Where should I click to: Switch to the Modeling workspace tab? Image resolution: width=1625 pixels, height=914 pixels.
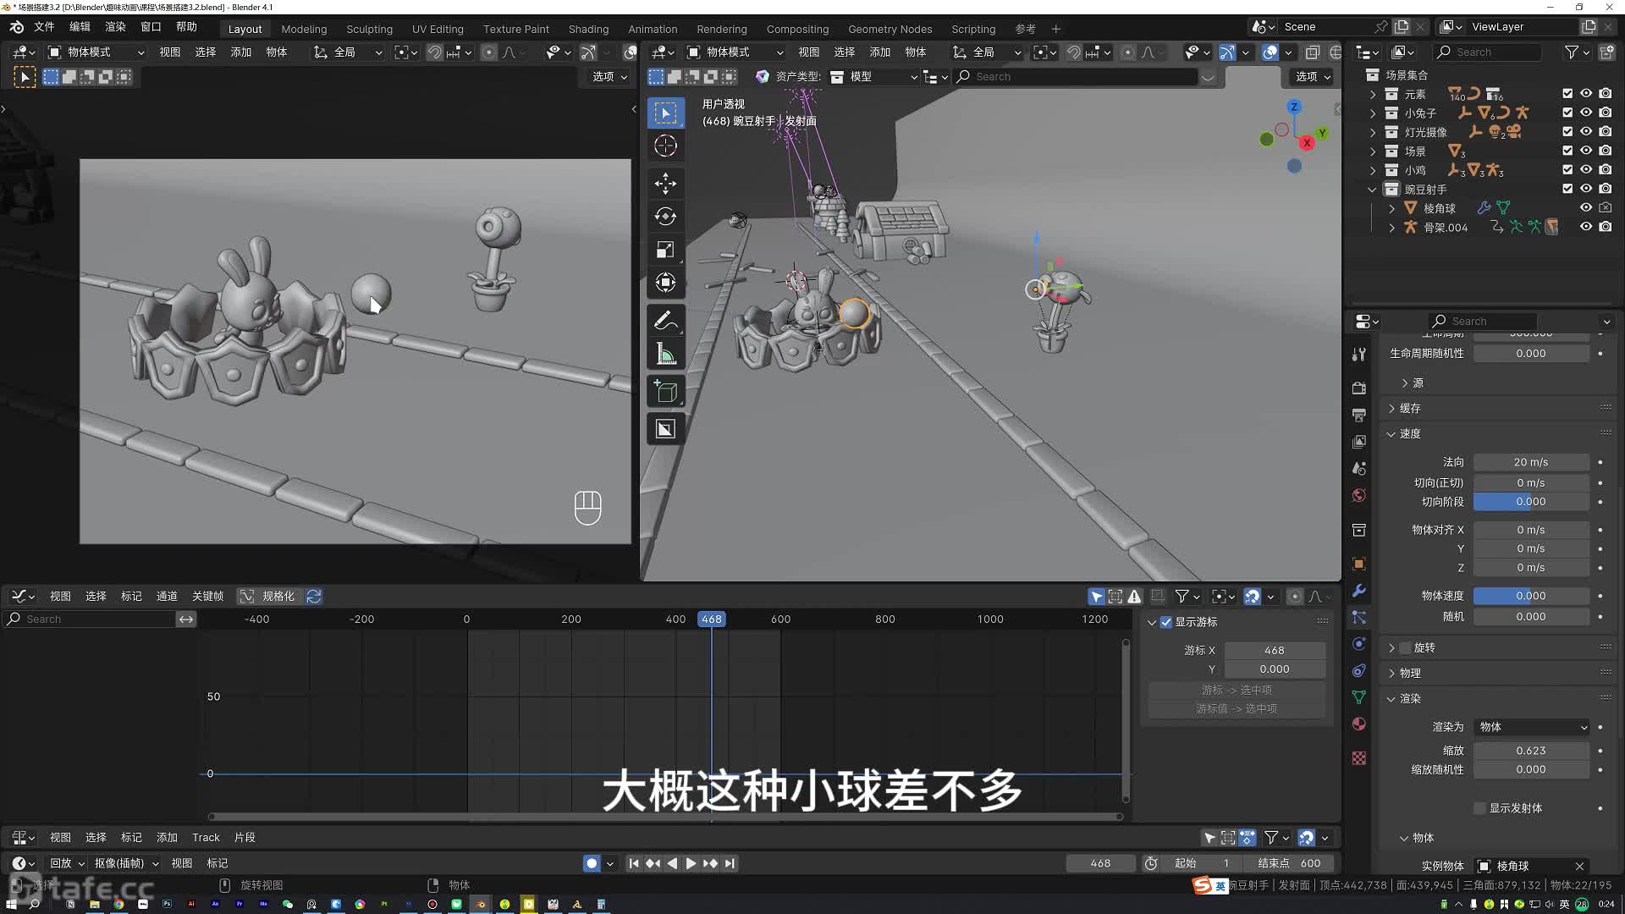[x=304, y=29]
